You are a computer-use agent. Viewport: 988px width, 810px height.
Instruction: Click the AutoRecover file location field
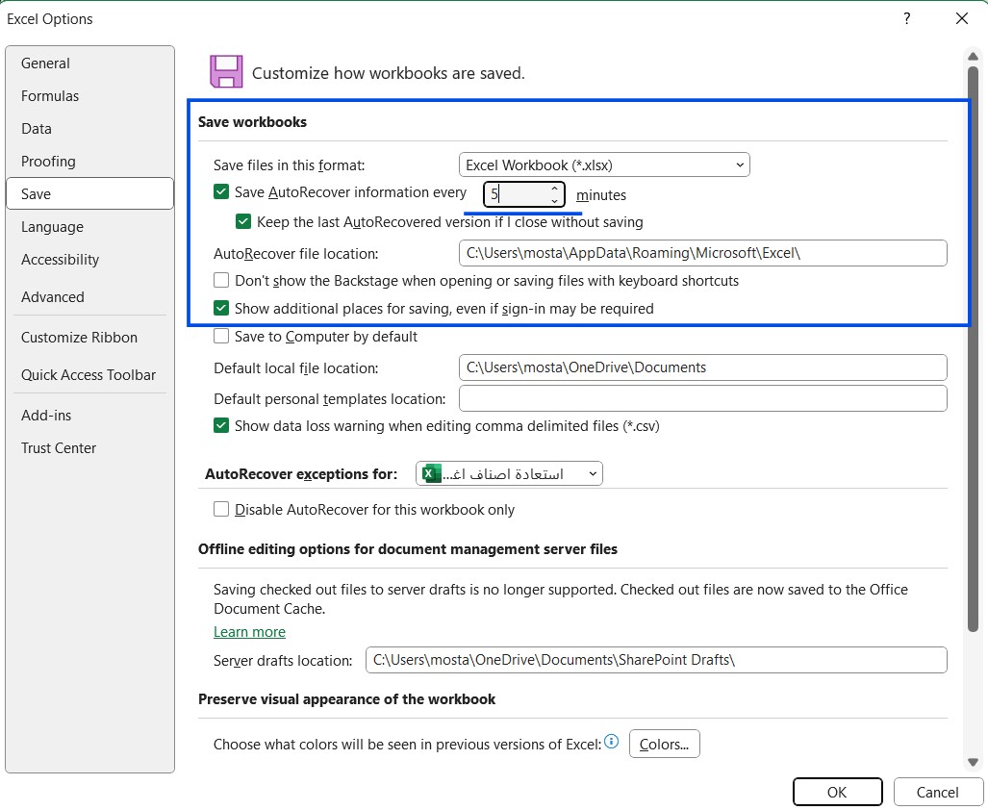click(x=702, y=253)
